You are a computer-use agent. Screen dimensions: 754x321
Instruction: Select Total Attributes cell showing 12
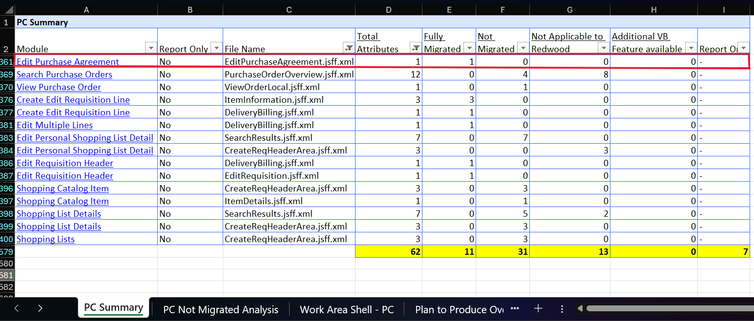click(x=389, y=75)
